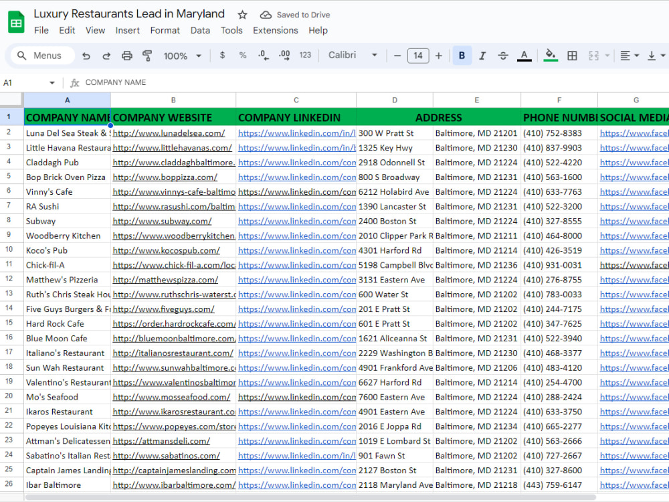Format as percent

point(243,56)
